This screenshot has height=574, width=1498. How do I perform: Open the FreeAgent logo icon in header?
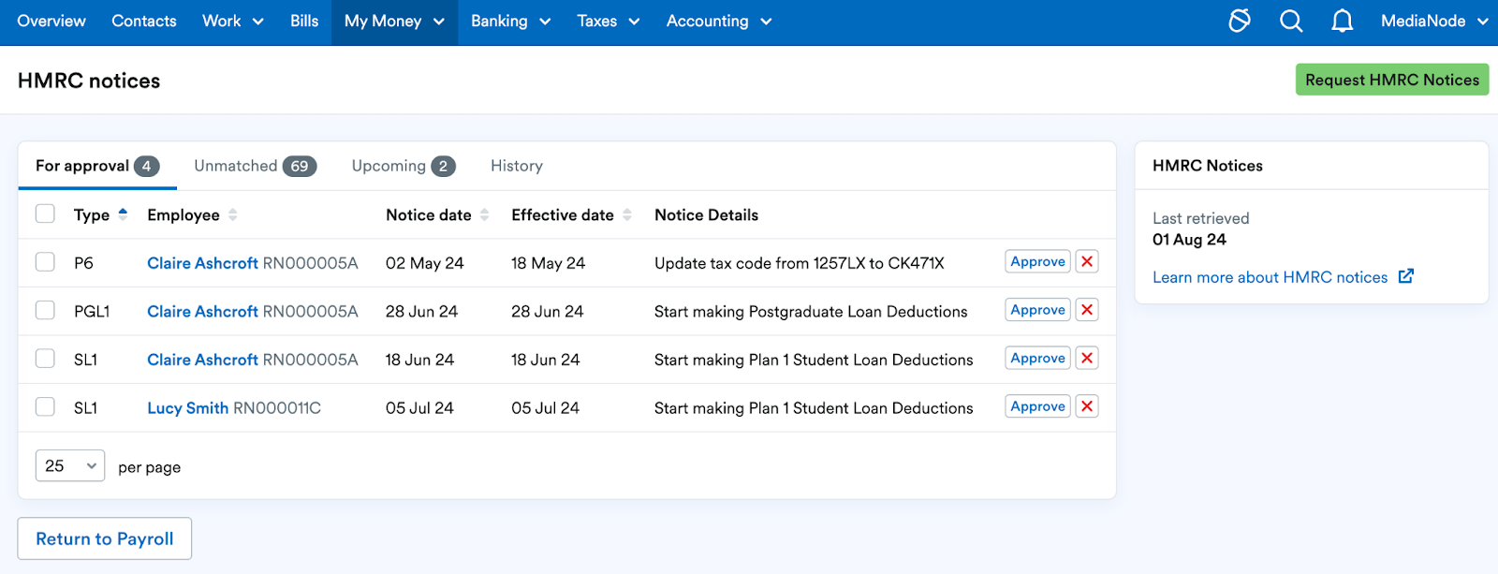(1240, 21)
